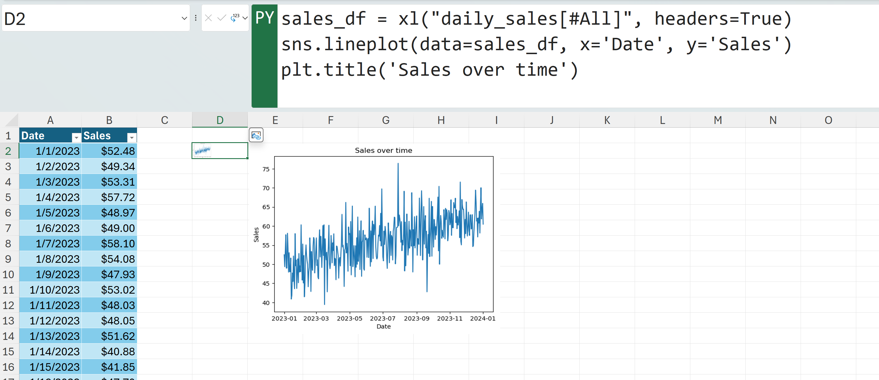The height and width of the screenshot is (380, 879).
Task: Open the Python output type dropdown arrow
Action: click(245, 18)
